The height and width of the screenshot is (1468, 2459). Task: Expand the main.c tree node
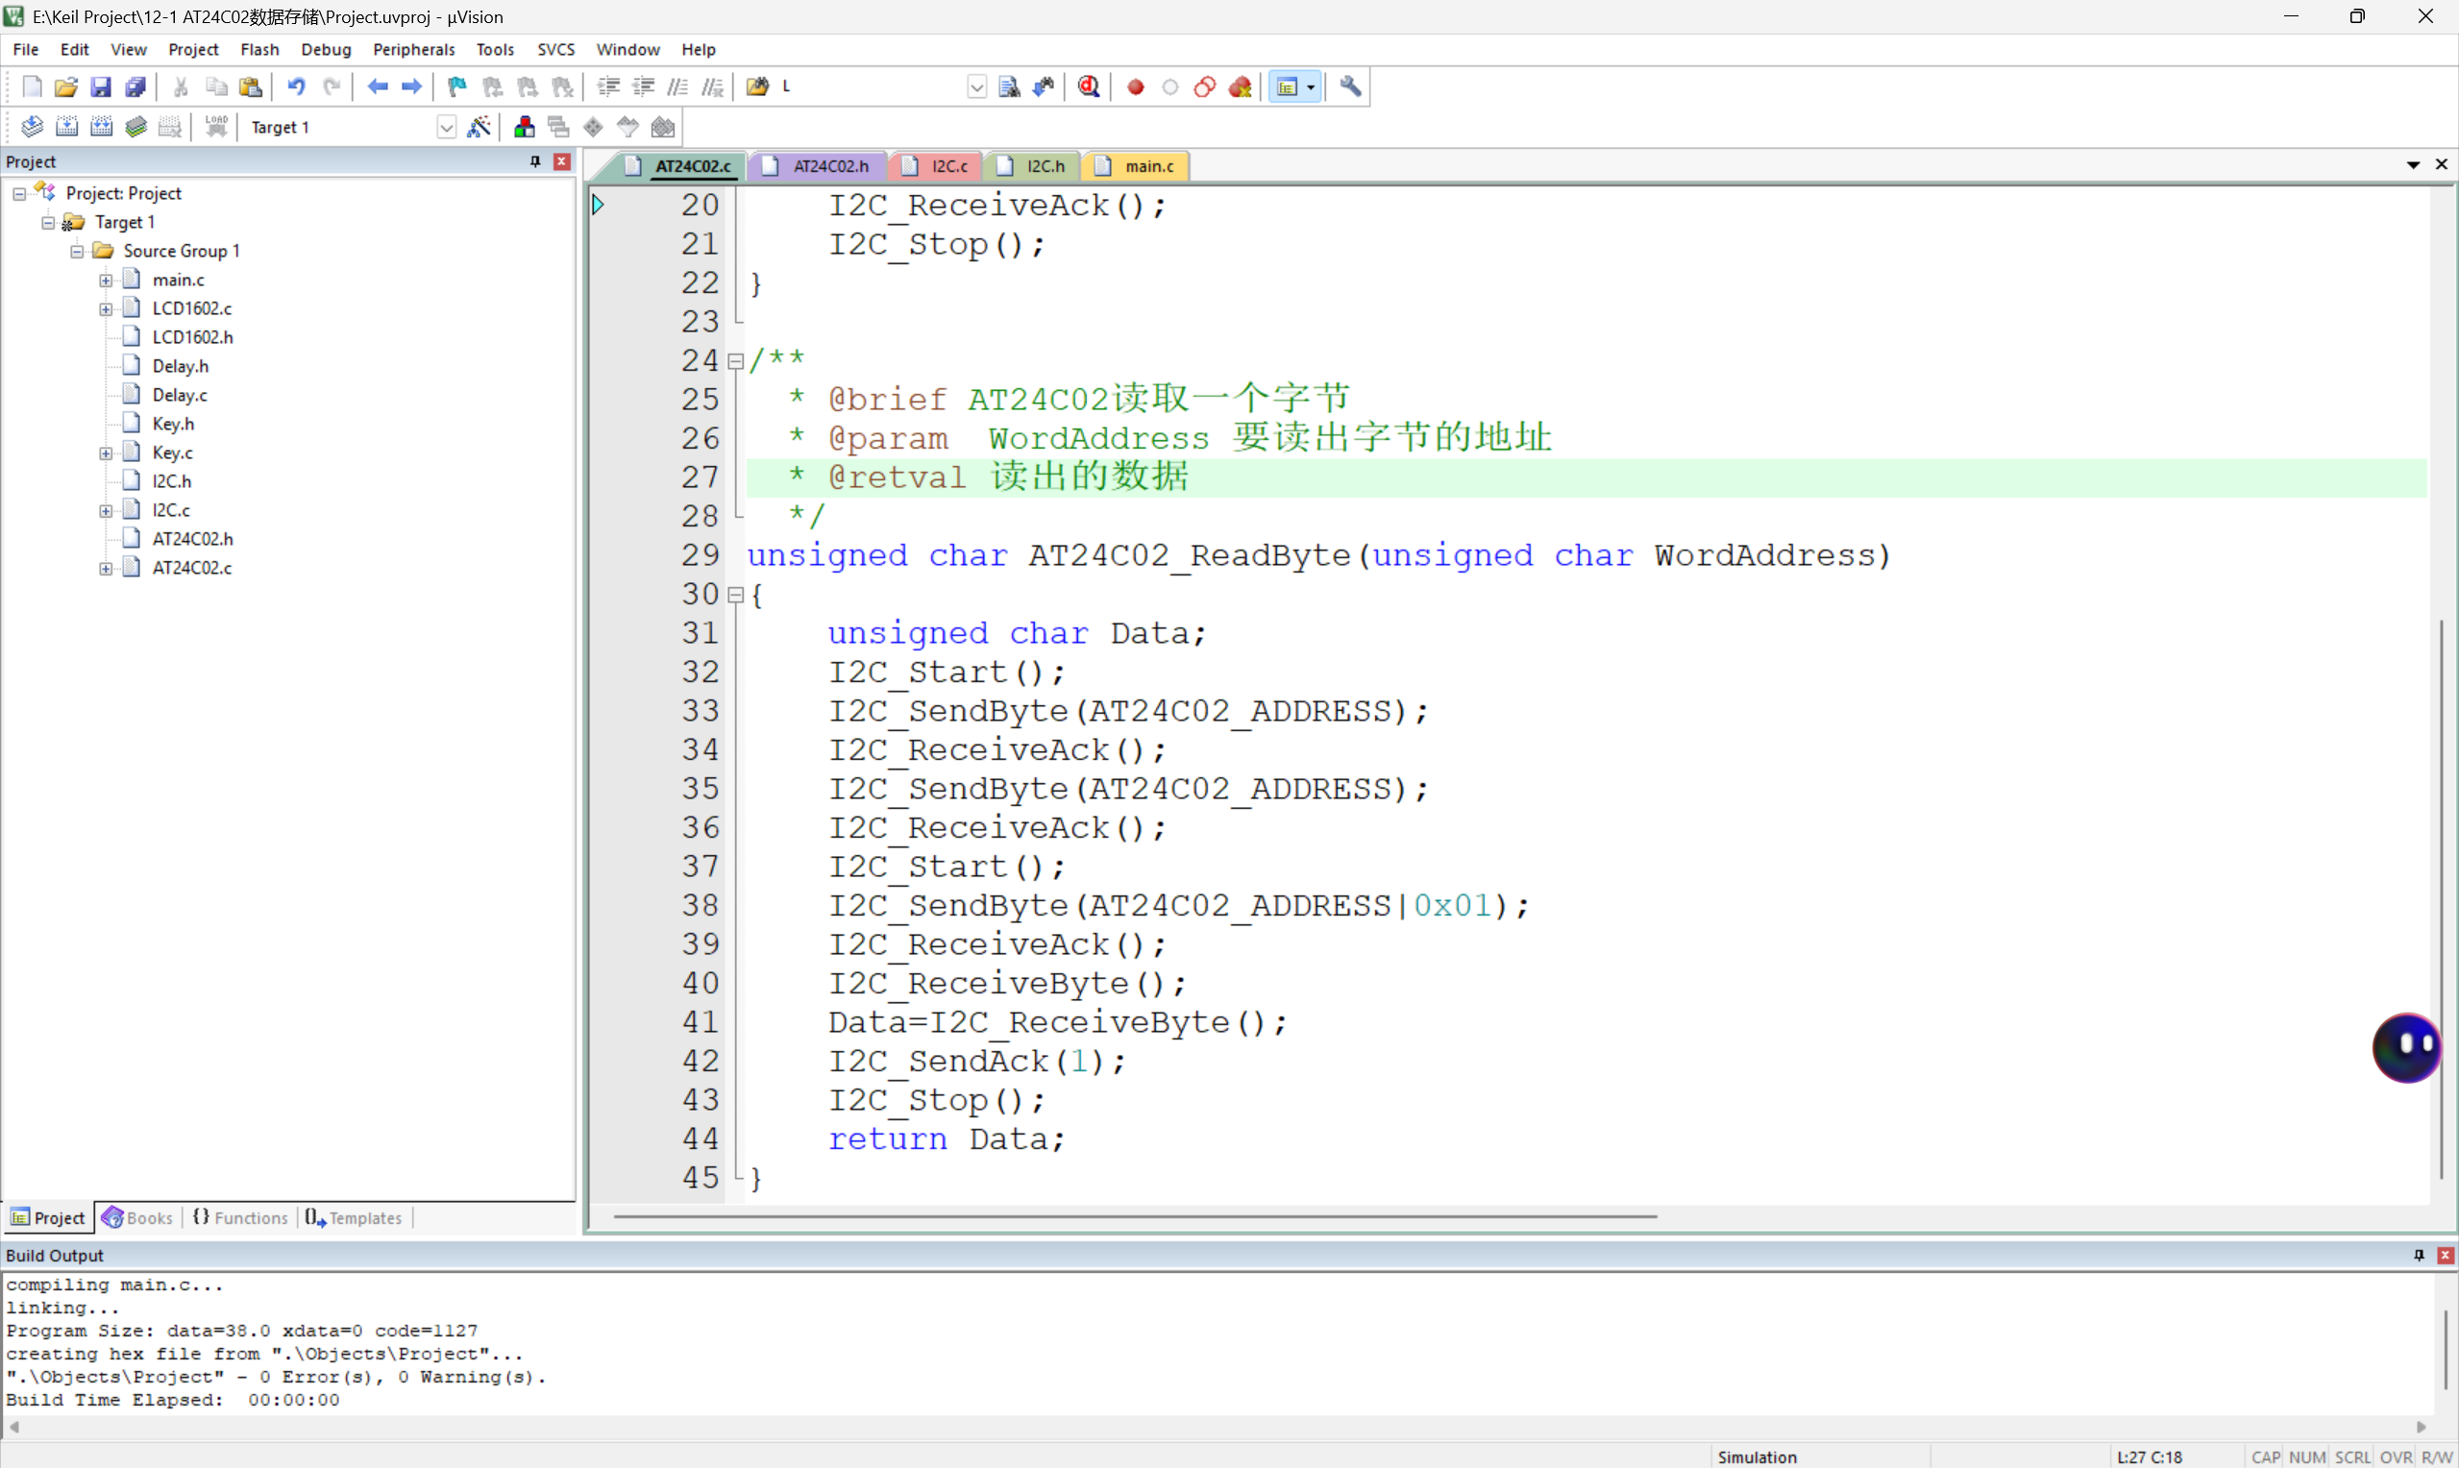(x=106, y=280)
